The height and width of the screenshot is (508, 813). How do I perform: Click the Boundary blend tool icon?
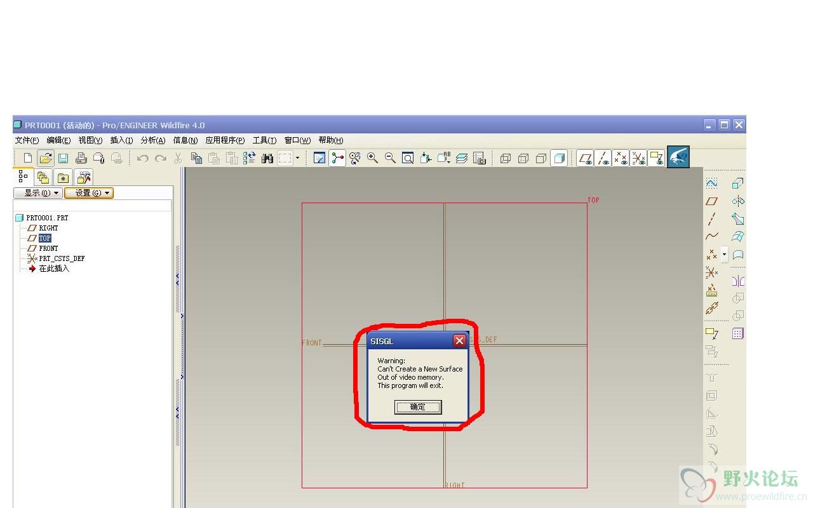(737, 237)
